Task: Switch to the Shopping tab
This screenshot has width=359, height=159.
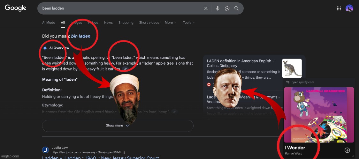Action: tap(126, 23)
